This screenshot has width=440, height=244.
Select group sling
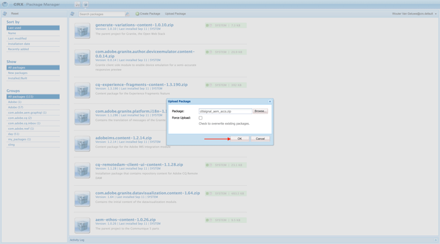pos(33,145)
